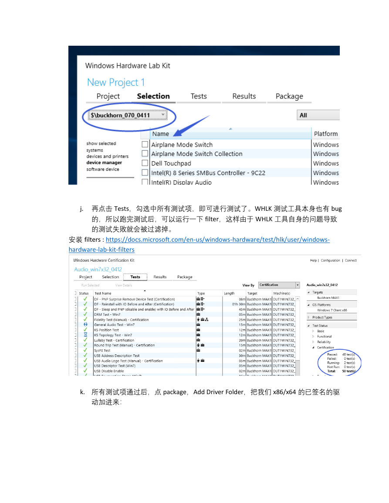Viewport: 389px width, 503px height.
Task: Check the Intel(R) 8 Series SMBus Controller checkbox
Action: tap(145, 172)
